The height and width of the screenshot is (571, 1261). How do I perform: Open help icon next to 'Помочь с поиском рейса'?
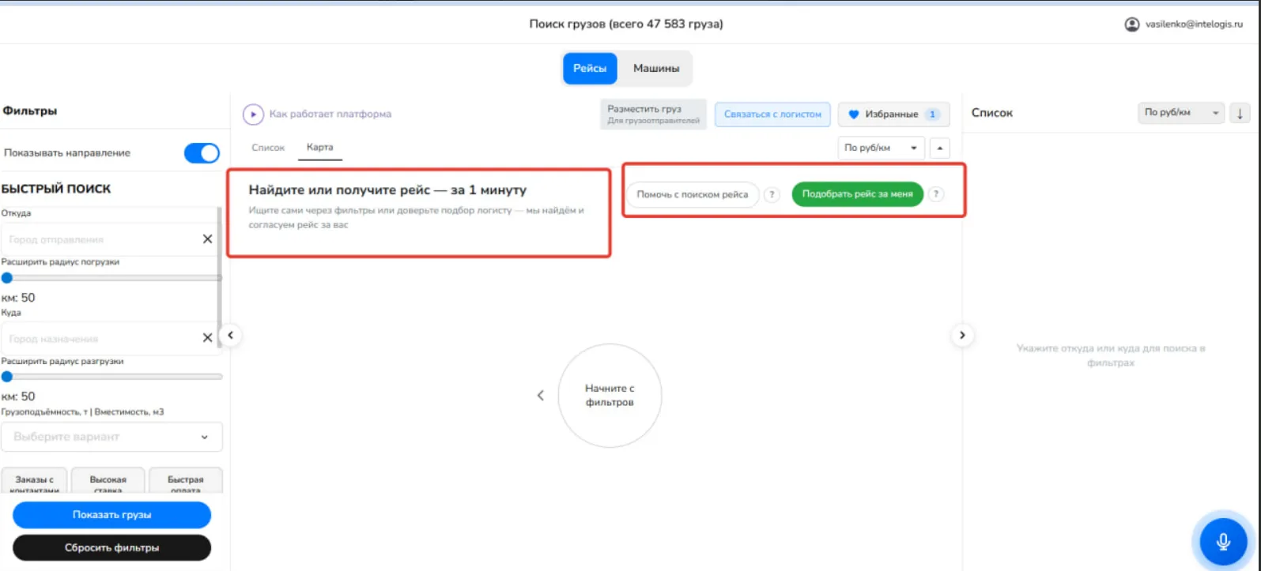click(x=772, y=194)
